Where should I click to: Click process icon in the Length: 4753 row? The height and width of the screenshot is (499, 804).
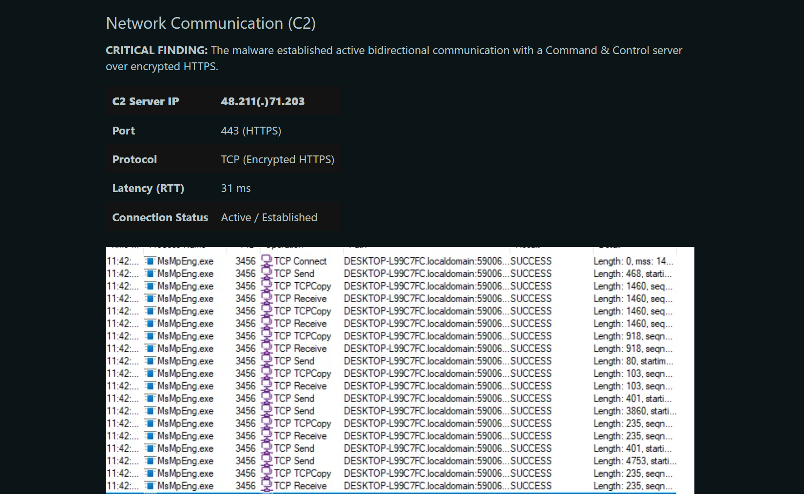point(150,461)
